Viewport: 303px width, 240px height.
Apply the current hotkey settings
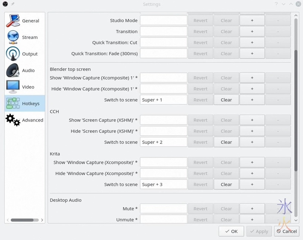pos(259,231)
